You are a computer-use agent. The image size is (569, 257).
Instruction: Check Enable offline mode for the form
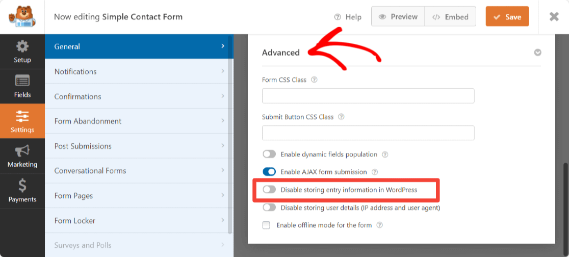pyautogui.click(x=266, y=225)
